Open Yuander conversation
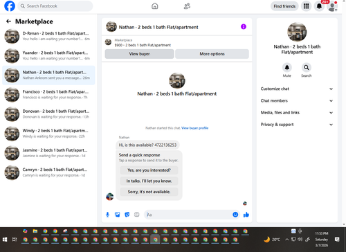 click(48, 55)
